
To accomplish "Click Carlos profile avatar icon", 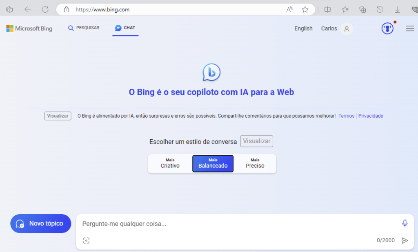I will [x=347, y=29].
